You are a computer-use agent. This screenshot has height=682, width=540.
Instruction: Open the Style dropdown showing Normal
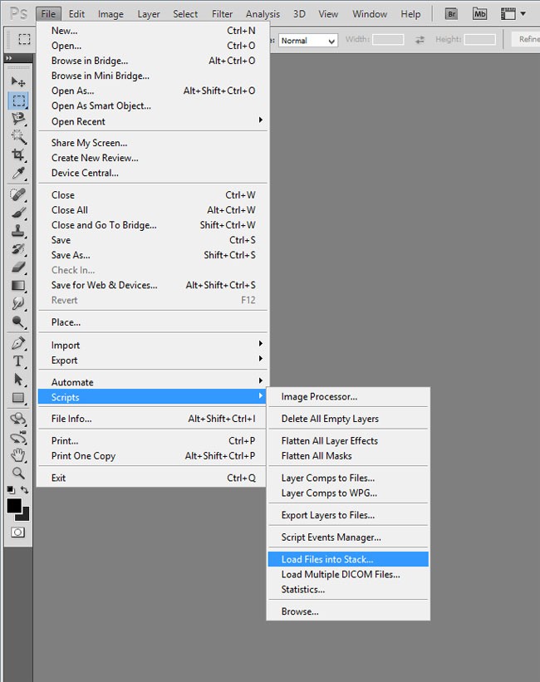click(x=308, y=41)
